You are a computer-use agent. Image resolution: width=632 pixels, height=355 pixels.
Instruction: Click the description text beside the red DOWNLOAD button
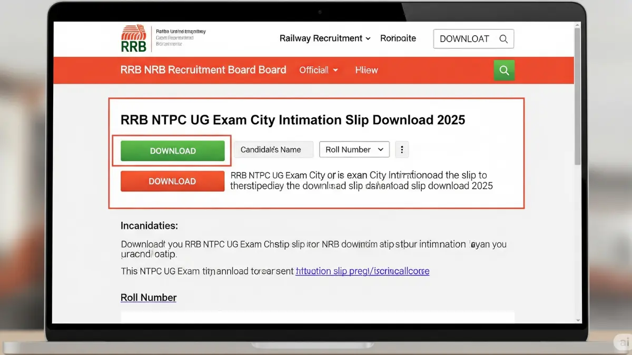(362, 180)
